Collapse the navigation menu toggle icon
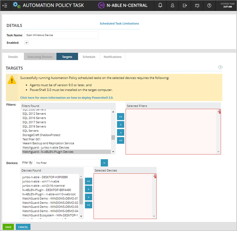The width and height of the screenshot is (237, 231). coord(5,5)
